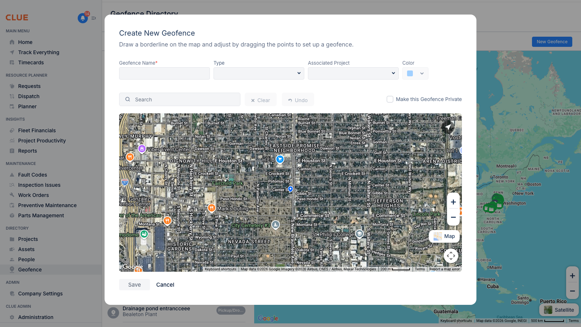
Task: Expand the Associated Project dropdown
Action: 393,73
